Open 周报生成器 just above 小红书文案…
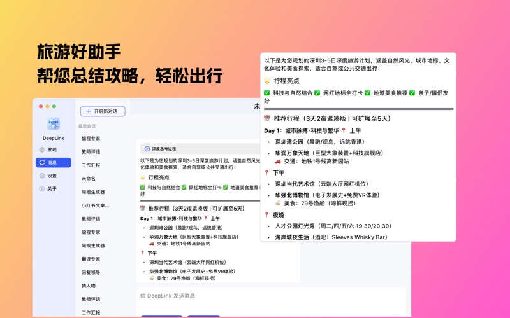 click(x=93, y=192)
